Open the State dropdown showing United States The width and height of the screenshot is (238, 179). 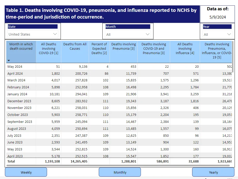click(33, 34)
